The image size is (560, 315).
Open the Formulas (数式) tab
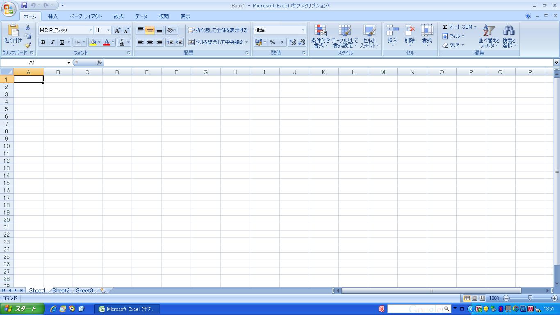[x=118, y=16]
